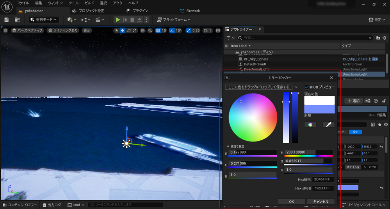Click the new color preview swatch

[x=319, y=109]
